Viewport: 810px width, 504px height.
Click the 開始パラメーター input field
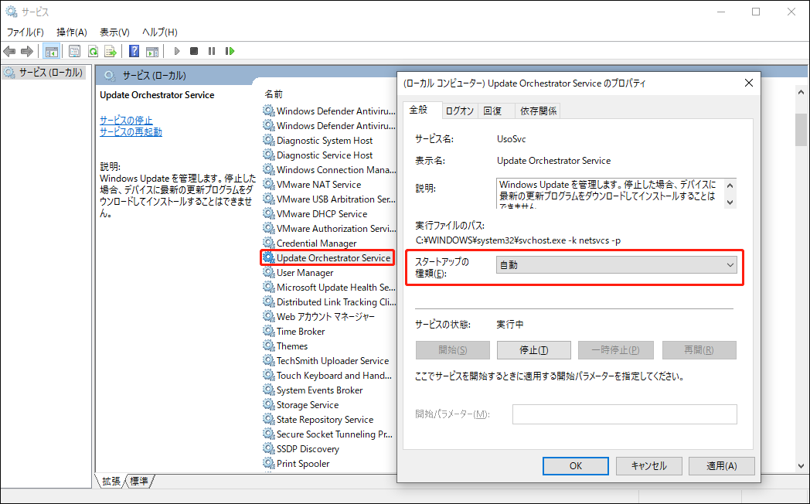point(625,414)
